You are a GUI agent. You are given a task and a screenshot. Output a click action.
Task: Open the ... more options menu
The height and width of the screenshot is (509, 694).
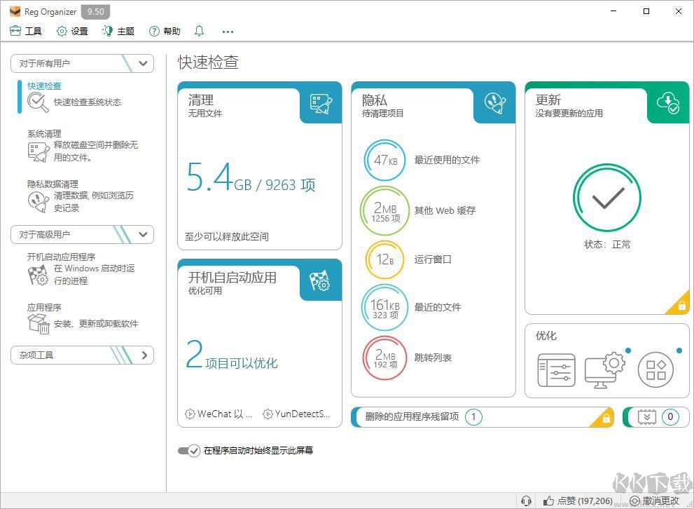click(227, 31)
